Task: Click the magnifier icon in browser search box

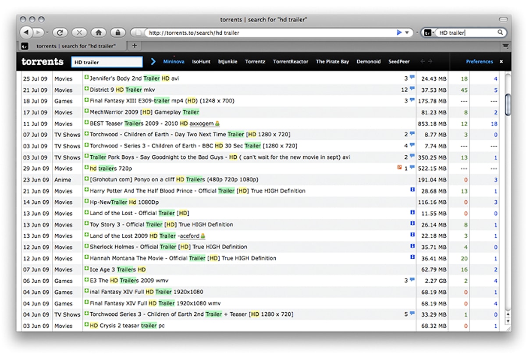Action: point(500,32)
